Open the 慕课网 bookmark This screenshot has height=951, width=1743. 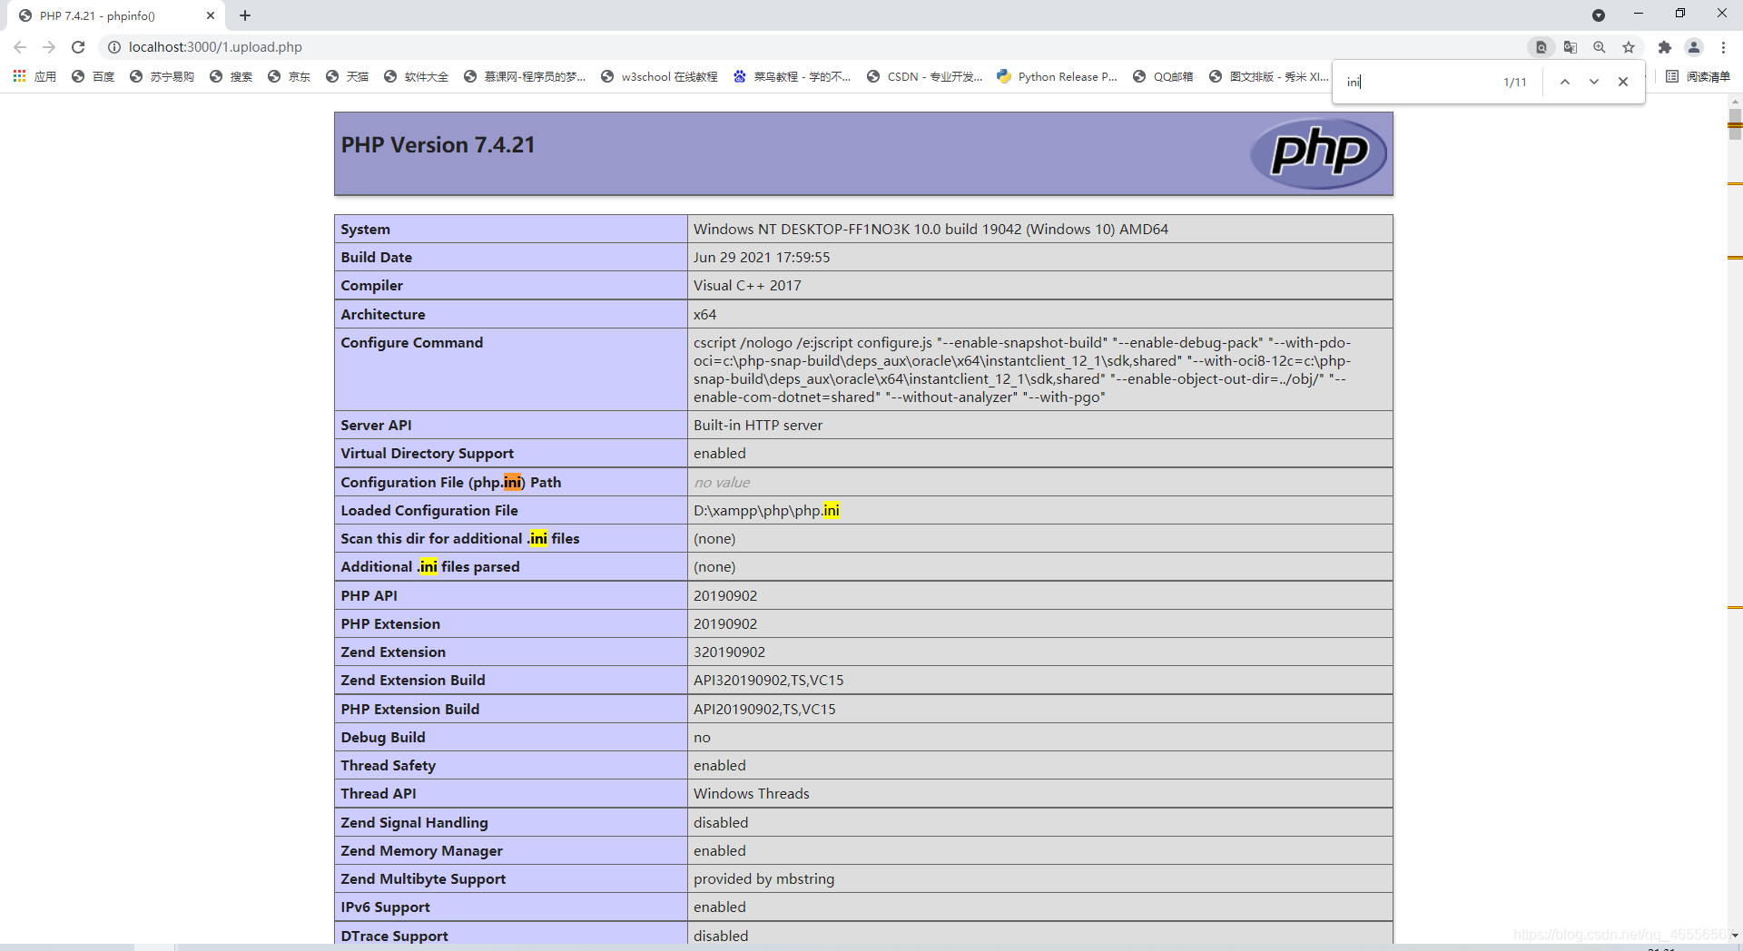pos(524,76)
